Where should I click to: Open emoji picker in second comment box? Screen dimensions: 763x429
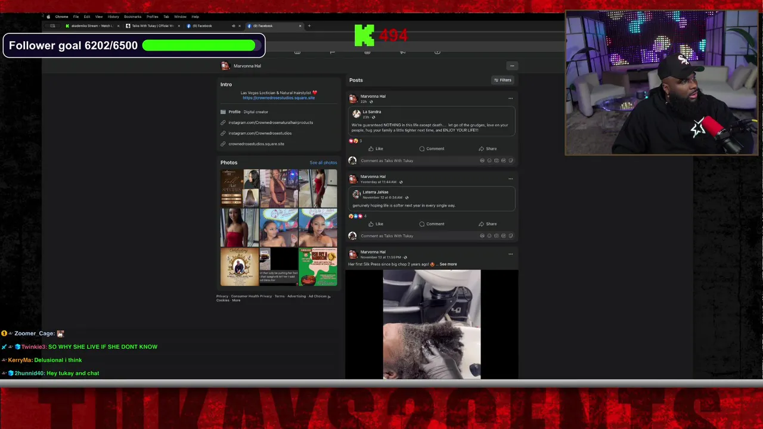click(x=489, y=236)
